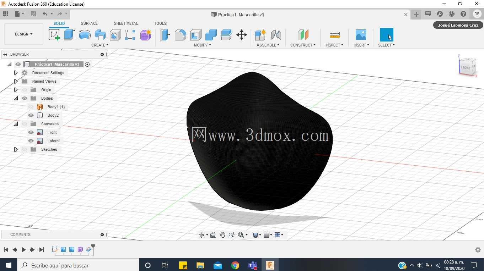Click the Look At navigation icon
The image size is (484, 271).
click(213, 235)
